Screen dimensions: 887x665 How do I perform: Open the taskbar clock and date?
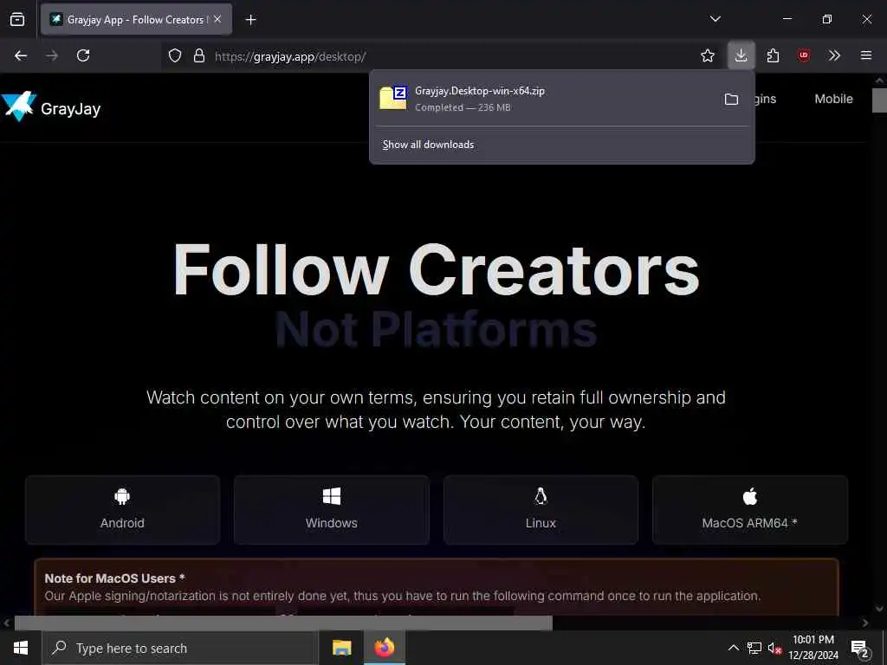813,648
